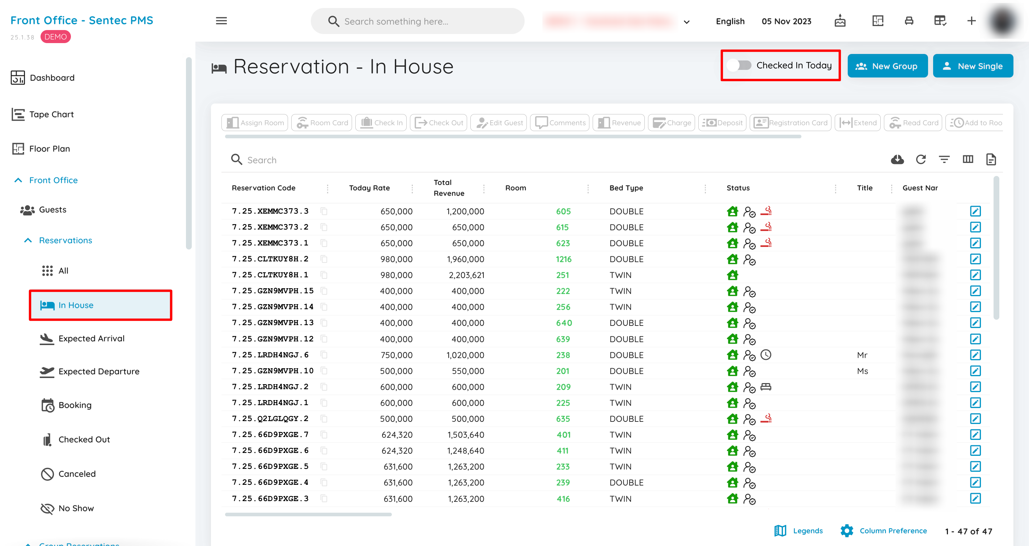Open Today Rate column options menu

[412, 189]
